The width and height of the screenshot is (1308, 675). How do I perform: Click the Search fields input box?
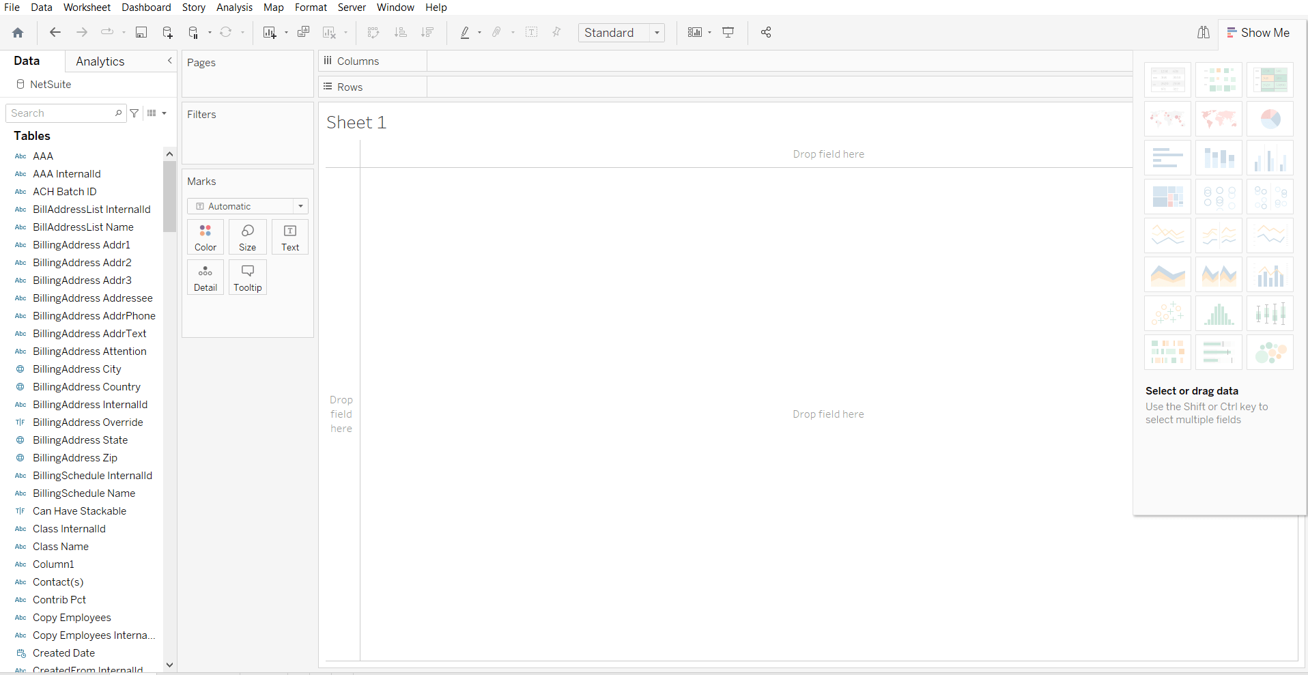click(x=61, y=113)
